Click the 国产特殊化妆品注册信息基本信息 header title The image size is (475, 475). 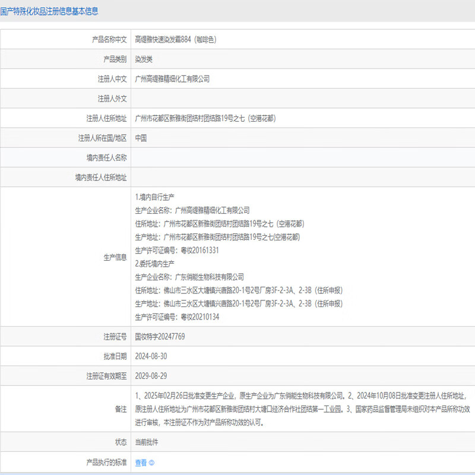tap(49, 11)
